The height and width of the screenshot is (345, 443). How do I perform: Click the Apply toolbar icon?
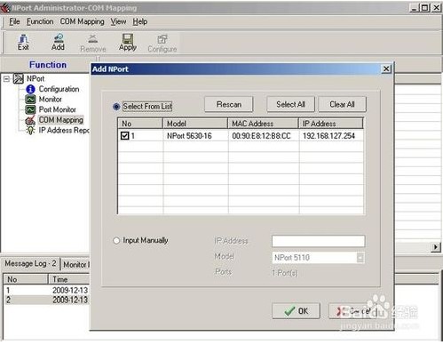coord(128,42)
